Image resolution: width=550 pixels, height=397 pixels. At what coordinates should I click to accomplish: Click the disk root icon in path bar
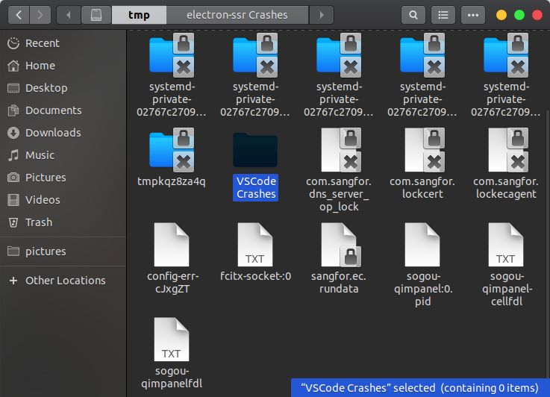pyautogui.click(x=96, y=15)
